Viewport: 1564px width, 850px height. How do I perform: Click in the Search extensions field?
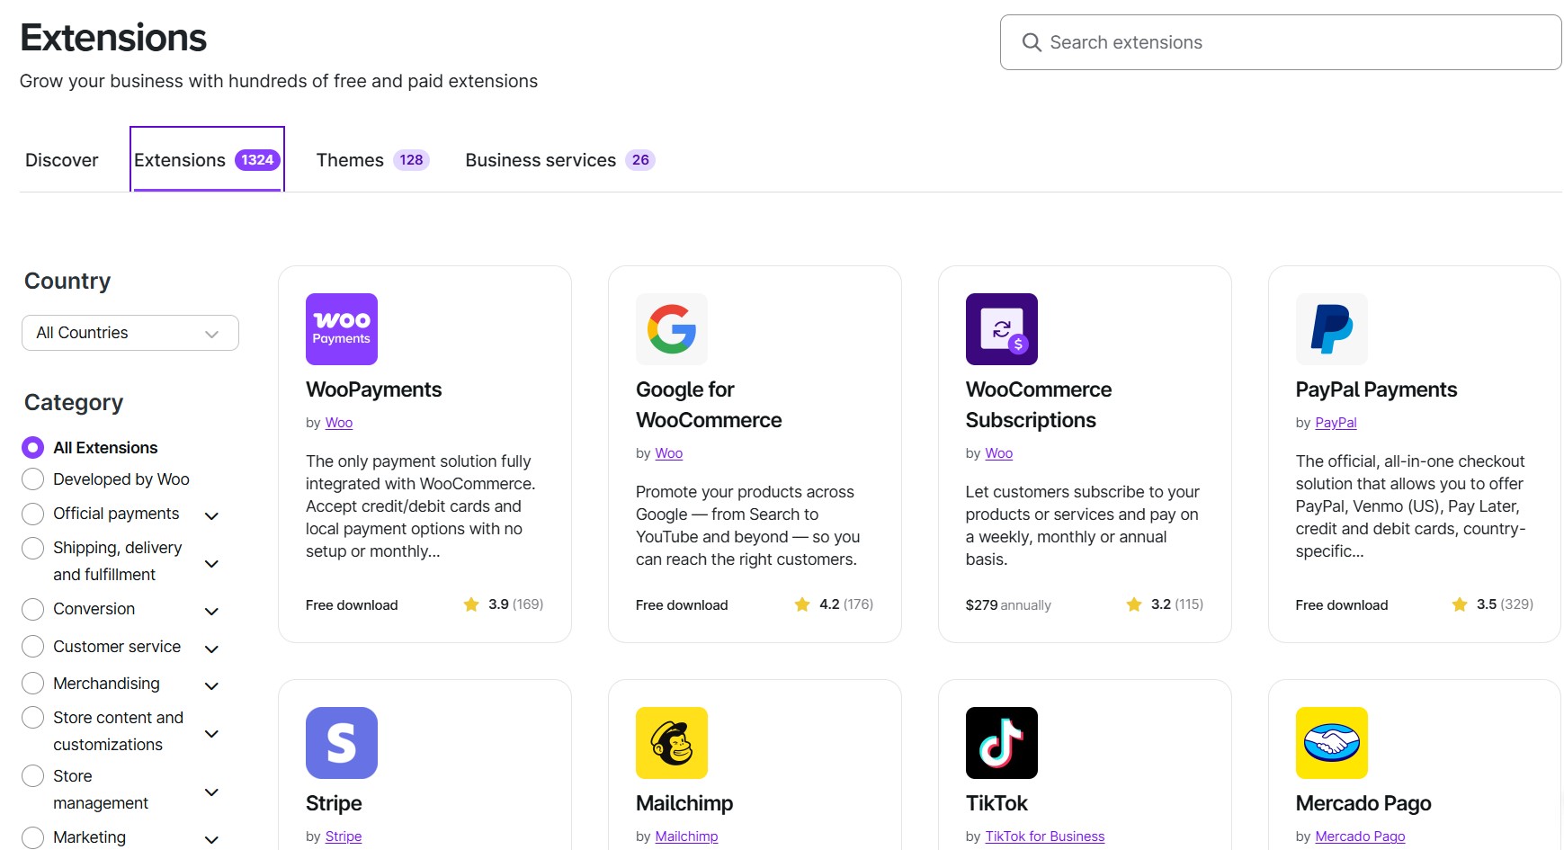click(x=1281, y=42)
